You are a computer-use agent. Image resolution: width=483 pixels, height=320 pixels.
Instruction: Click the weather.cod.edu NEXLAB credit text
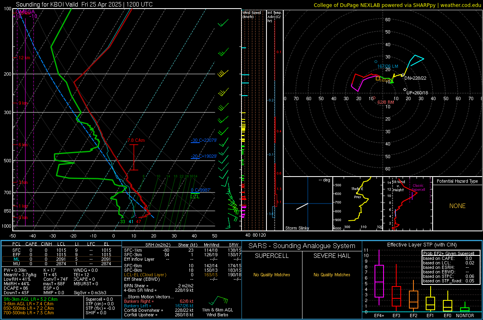coord(397,5)
